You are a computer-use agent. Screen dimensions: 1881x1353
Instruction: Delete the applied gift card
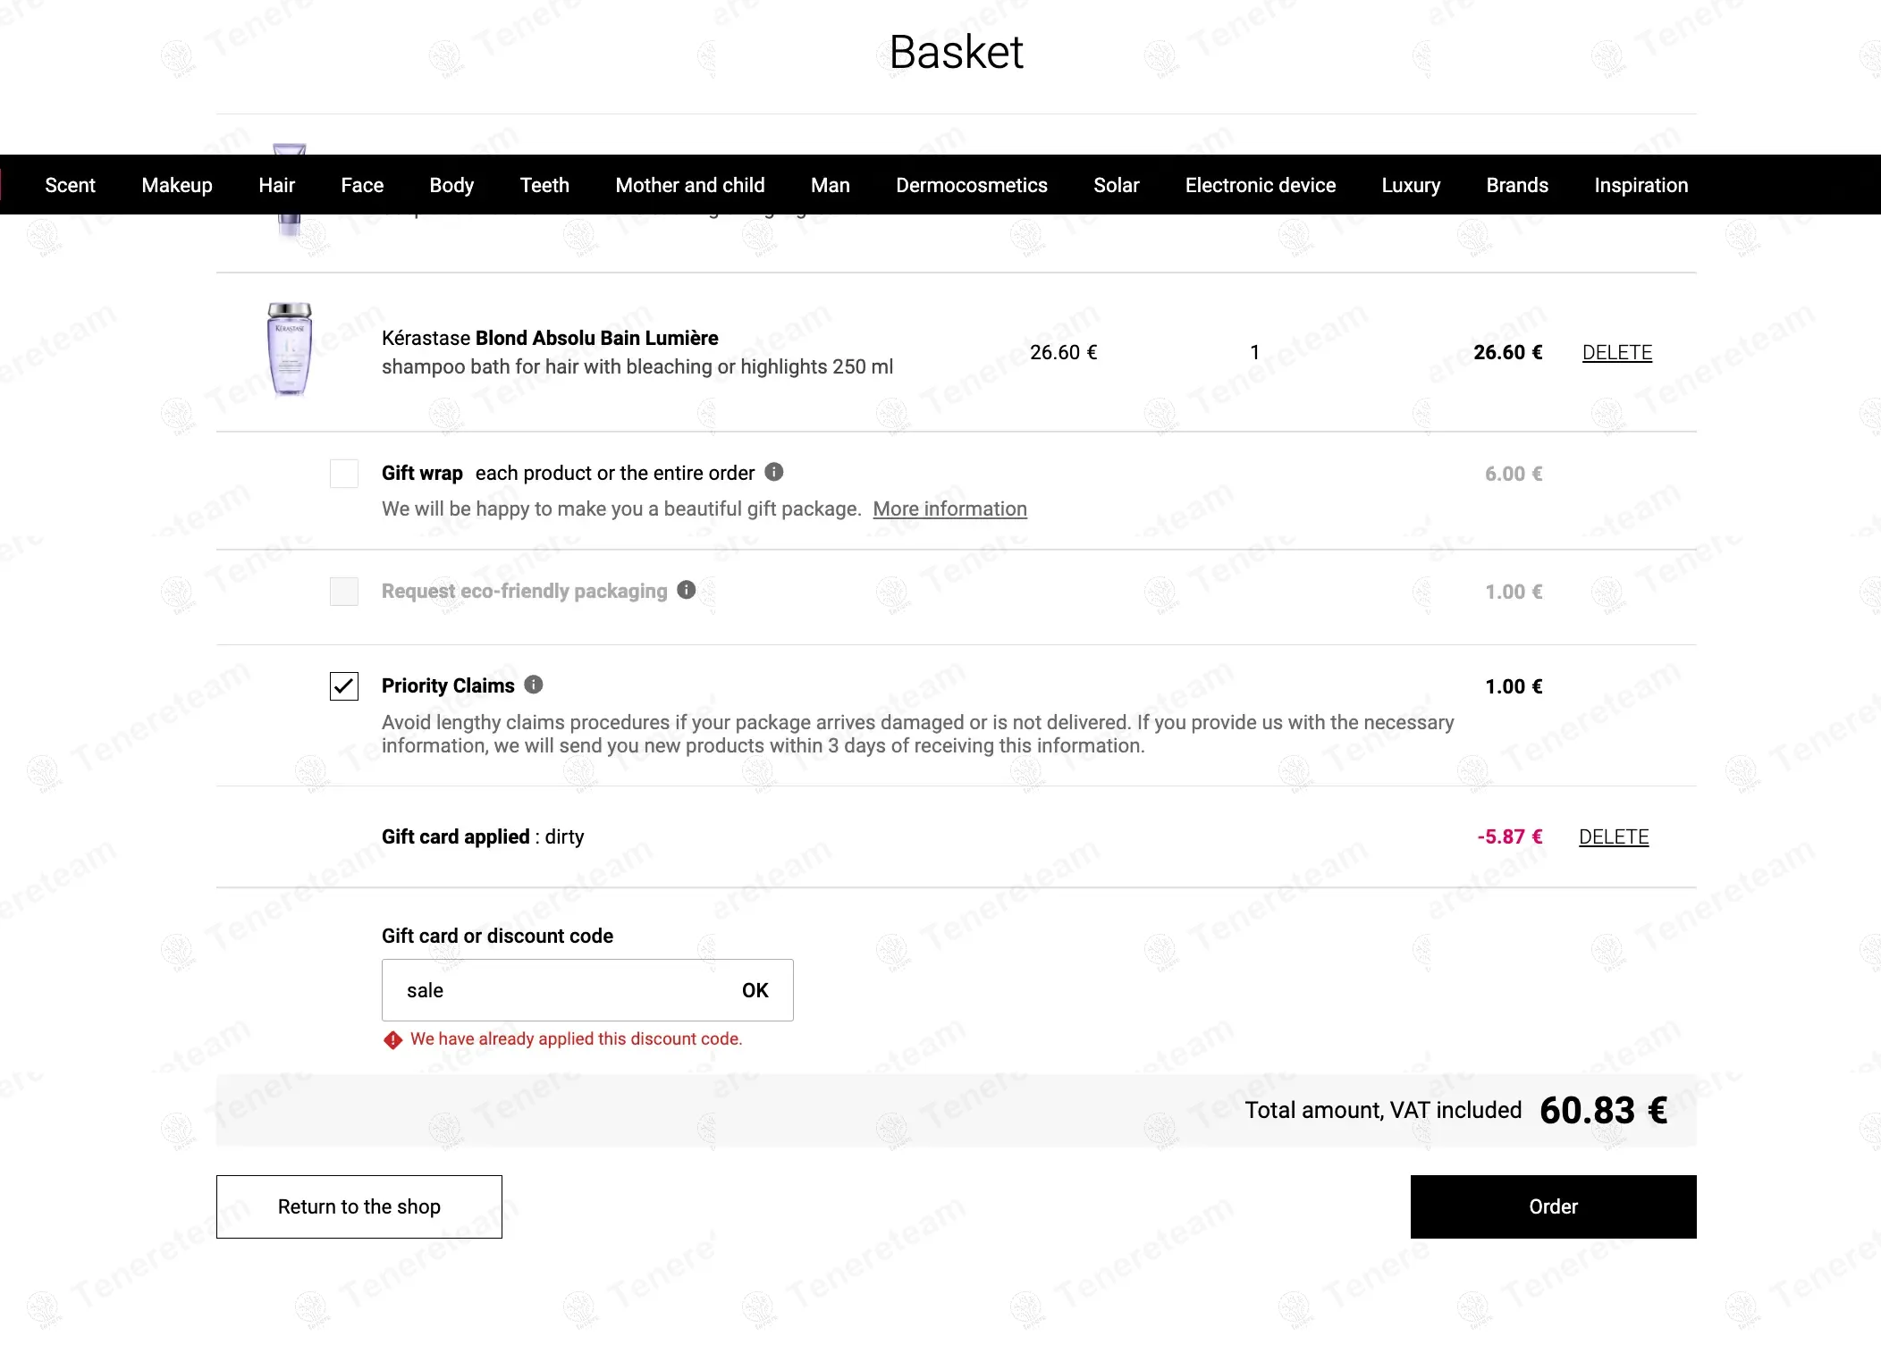(1613, 837)
